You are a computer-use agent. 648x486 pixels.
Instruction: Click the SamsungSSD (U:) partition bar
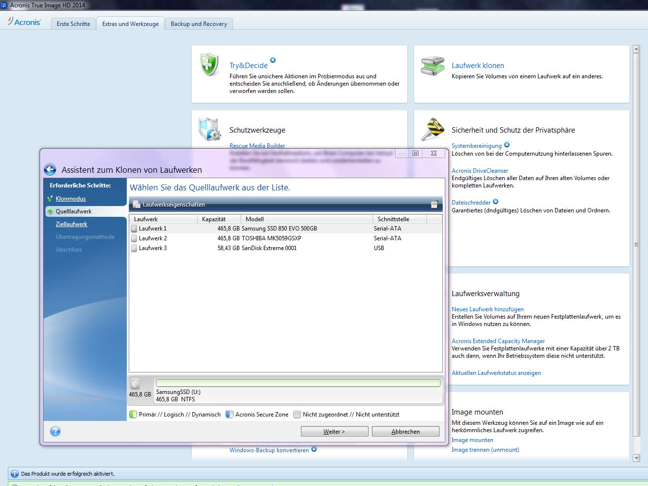click(x=298, y=383)
